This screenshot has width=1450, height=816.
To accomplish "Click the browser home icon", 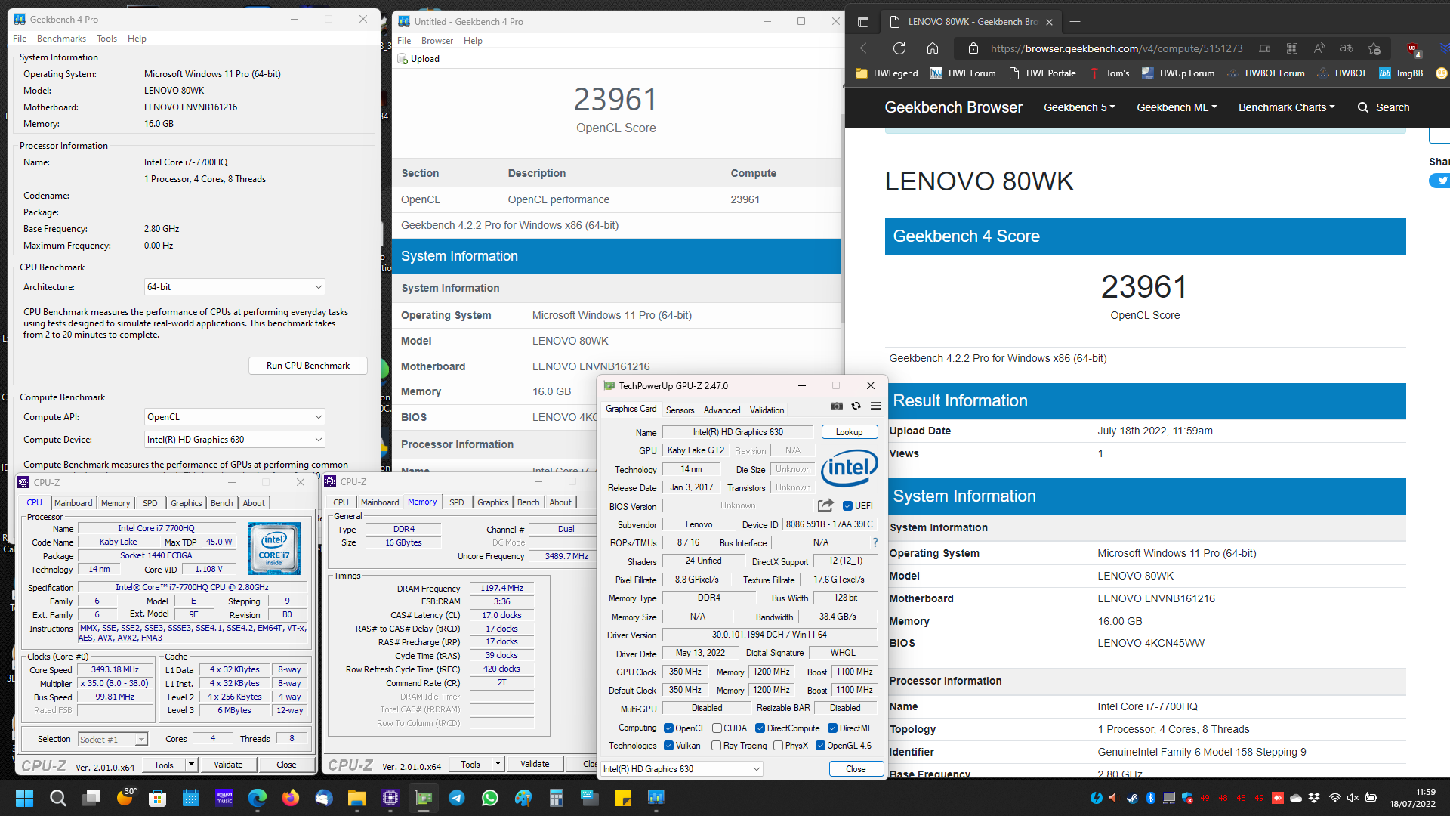I will coord(933,48).
